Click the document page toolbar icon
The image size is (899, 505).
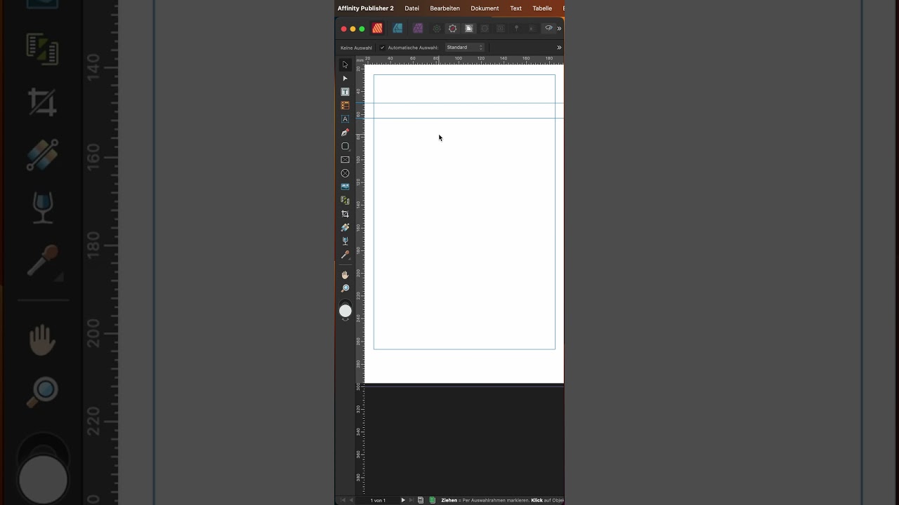[468, 29]
